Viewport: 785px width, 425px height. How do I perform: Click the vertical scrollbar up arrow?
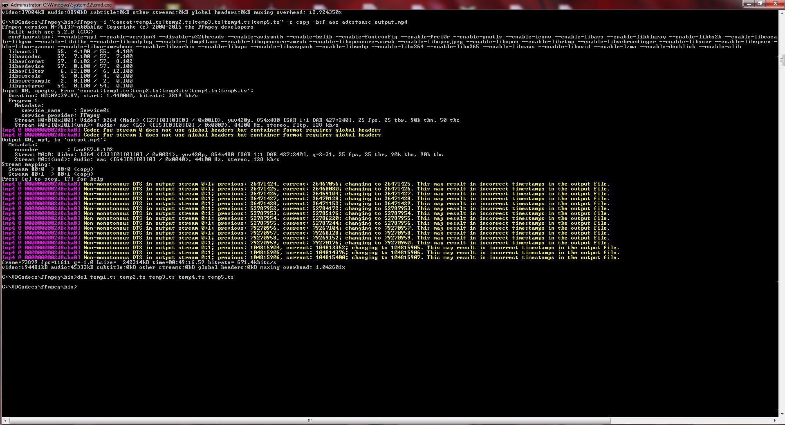coord(781,13)
